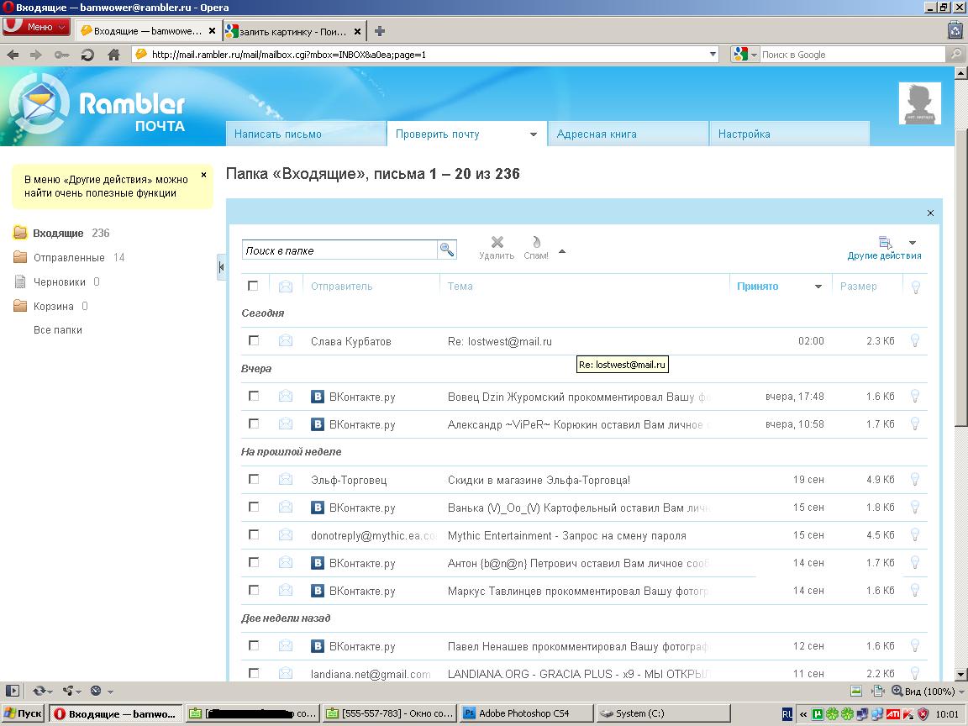Check the Вовец Dzin Журомский message checkbox
The width and height of the screenshot is (968, 726).
[x=253, y=396]
